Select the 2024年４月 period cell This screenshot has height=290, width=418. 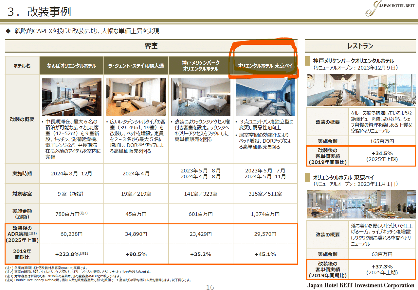[136, 173]
